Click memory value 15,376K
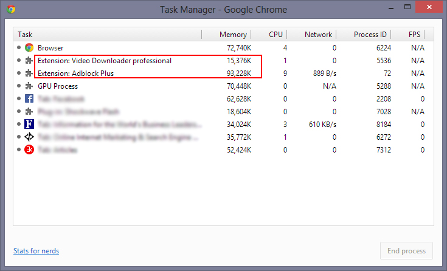The width and height of the screenshot is (447, 271). 239,61
